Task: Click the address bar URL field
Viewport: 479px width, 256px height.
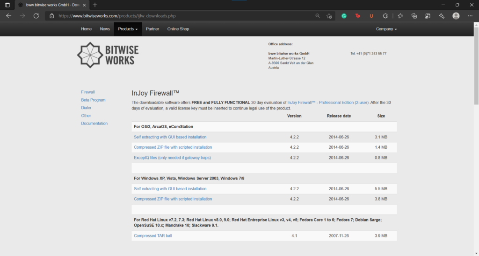Action: (183, 16)
